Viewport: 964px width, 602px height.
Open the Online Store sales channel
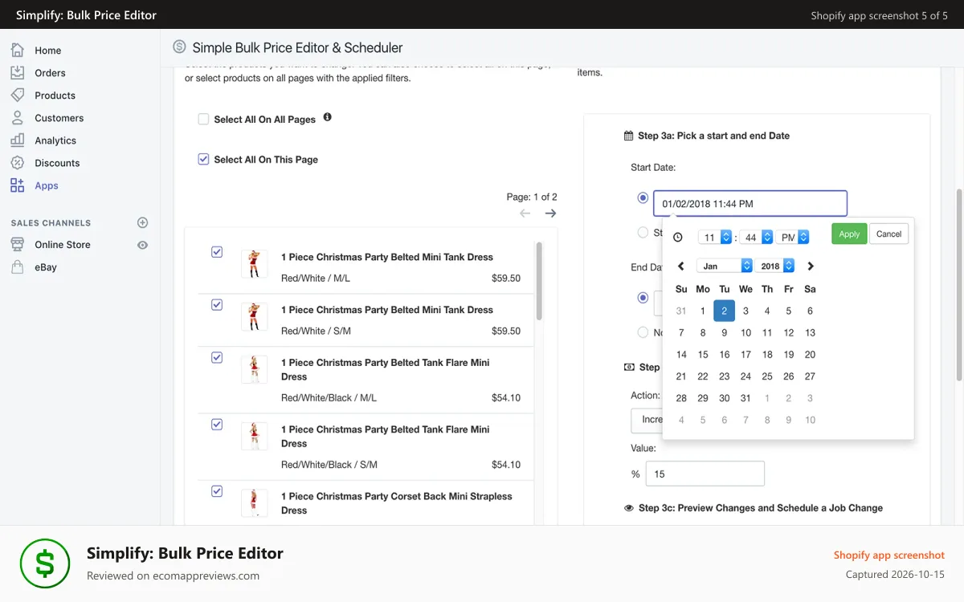[63, 245]
